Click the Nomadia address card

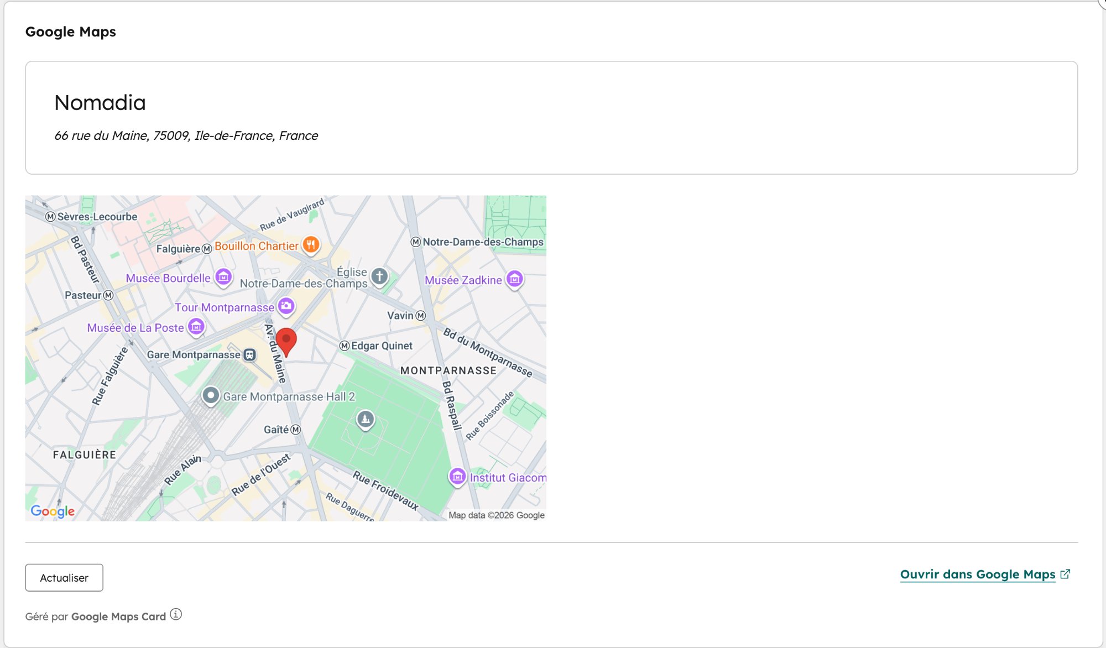[551, 118]
